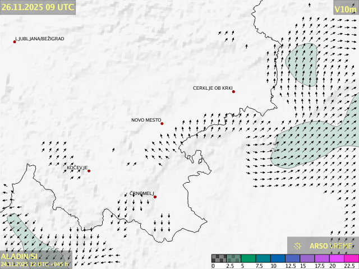
Task: Click the Novo Mesto red station marker
Action: [x=162, y=123]
